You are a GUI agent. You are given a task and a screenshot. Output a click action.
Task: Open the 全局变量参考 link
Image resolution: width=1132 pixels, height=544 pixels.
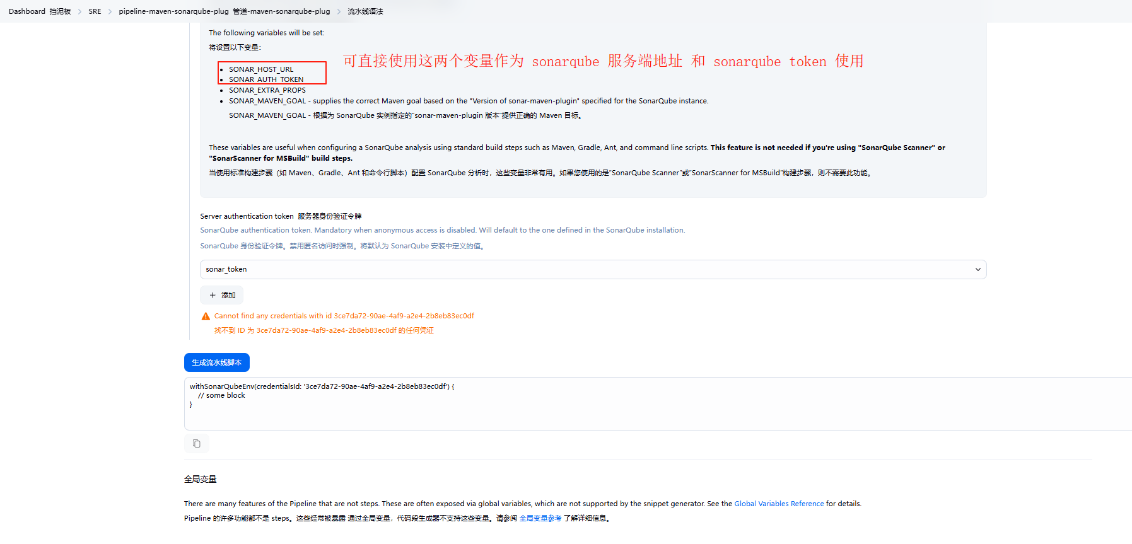540,518
